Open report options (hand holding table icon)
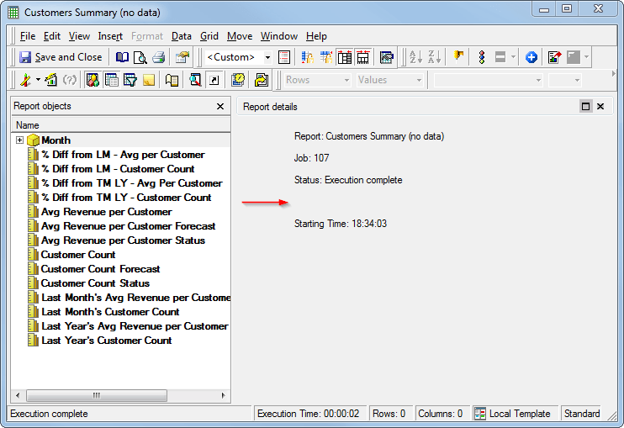 pyautogui.click(x=182, y=57)
